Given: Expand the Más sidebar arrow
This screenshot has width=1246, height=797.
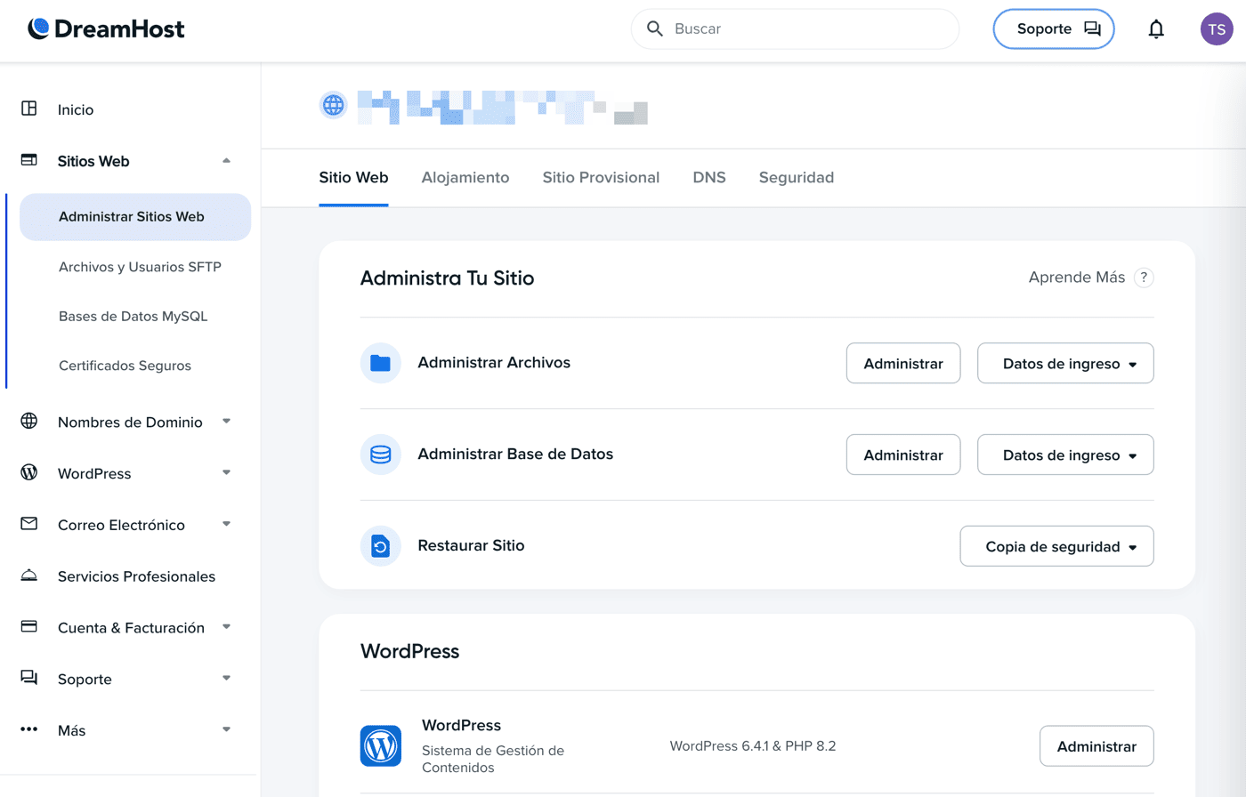Looking at the screenshot, I should pos(226,730).
